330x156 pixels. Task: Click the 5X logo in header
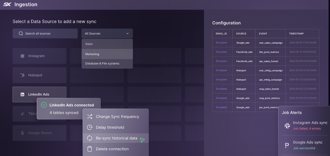tap(7, 4)
